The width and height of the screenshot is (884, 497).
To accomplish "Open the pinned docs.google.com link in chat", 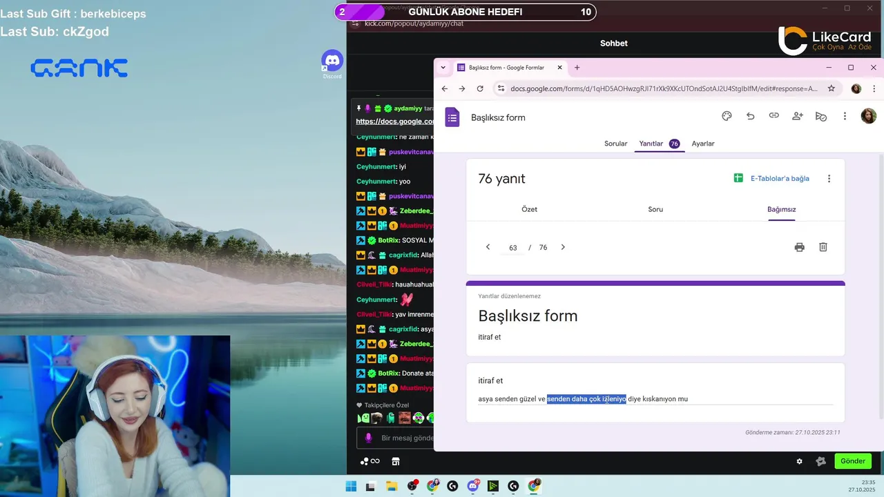I will [x=395, y=121].
